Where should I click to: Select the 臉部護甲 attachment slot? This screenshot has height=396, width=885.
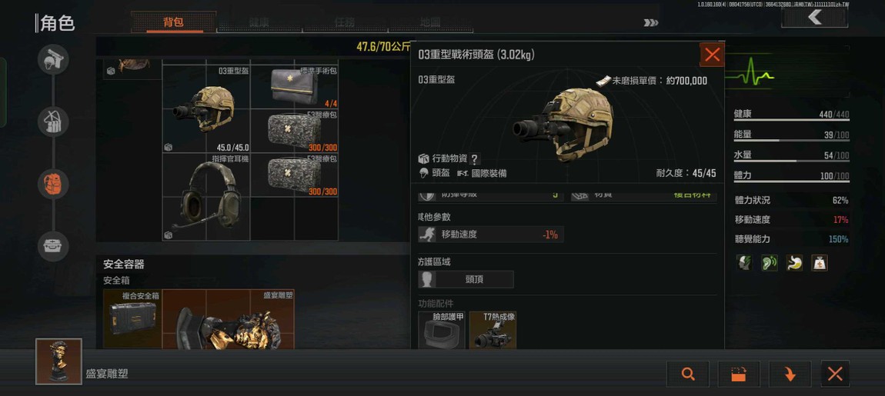click(x=442, y=330)
